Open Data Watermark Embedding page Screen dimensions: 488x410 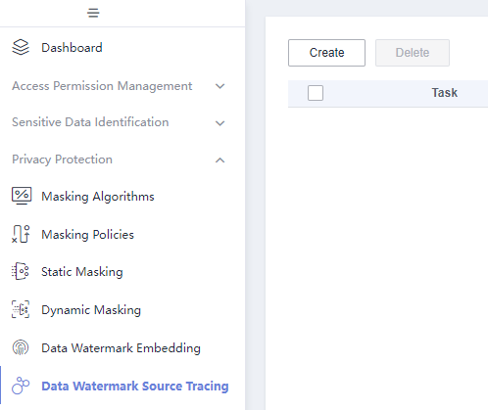(x=121, y=348)
